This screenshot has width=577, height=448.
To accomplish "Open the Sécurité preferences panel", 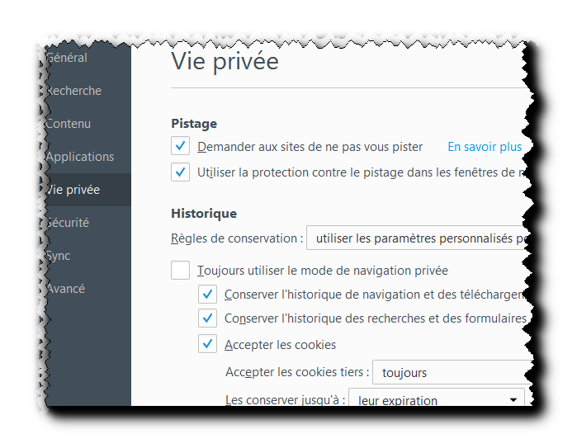I will 68,223.
